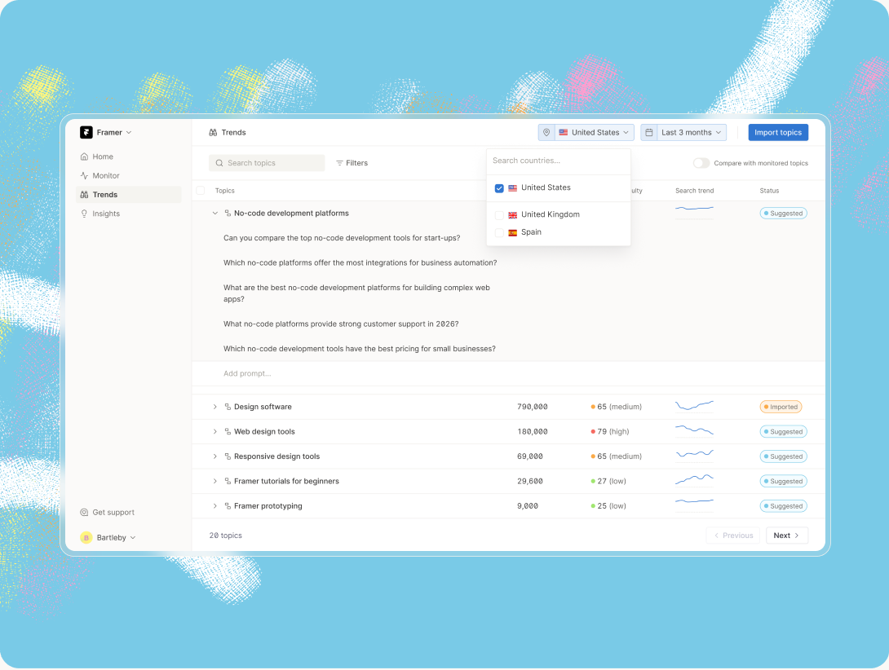This screenshot has width=889, height=670.
Task: Click the location pin icon
Action: (546, 133)
